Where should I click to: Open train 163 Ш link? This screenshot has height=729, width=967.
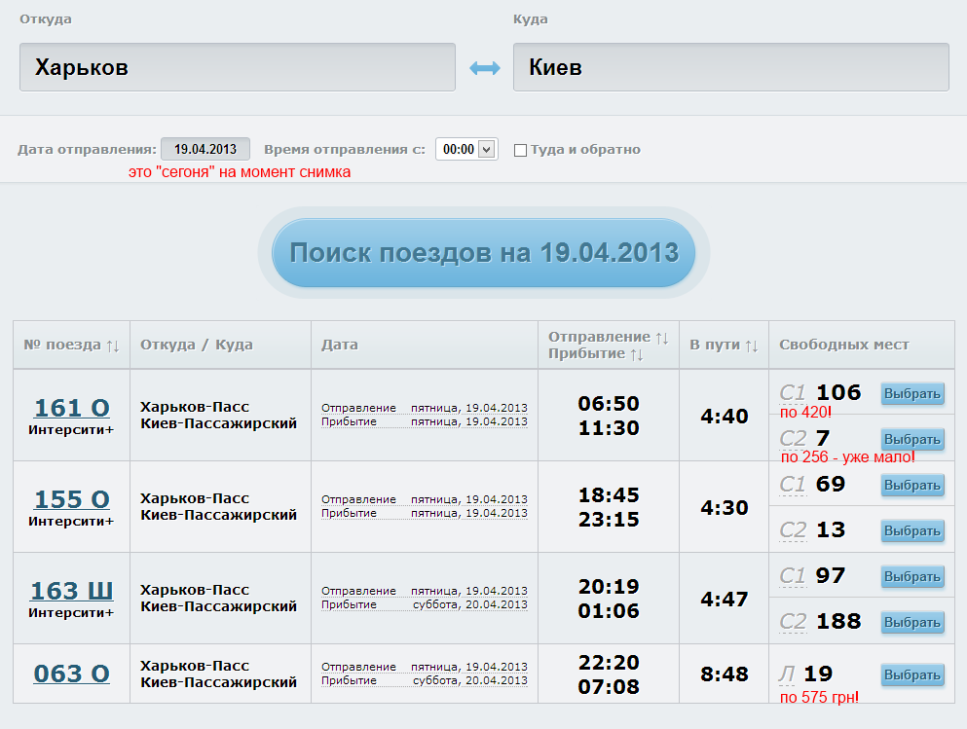pyautogui.click(x=72, y=591)
